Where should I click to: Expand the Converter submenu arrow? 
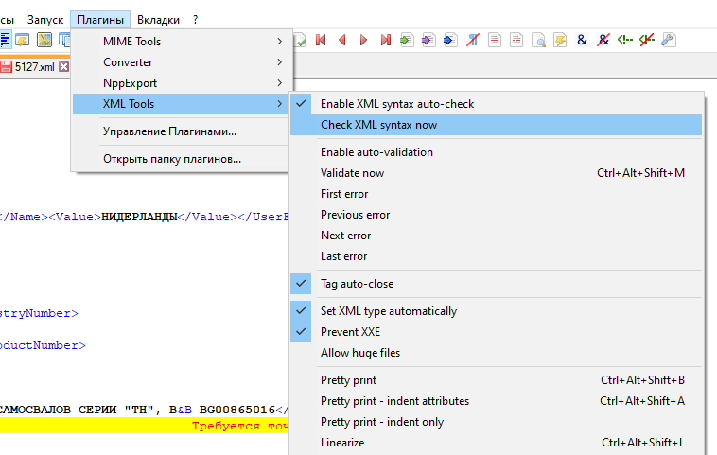pyautogui.click(x=279, y=62)
